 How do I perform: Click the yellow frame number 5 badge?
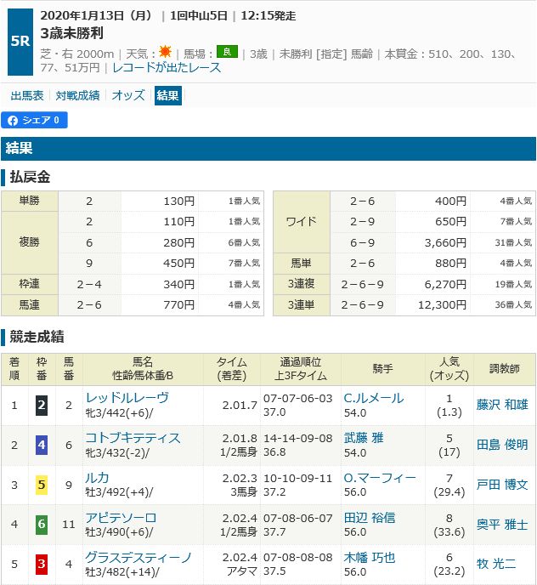[x=41, y=486]
